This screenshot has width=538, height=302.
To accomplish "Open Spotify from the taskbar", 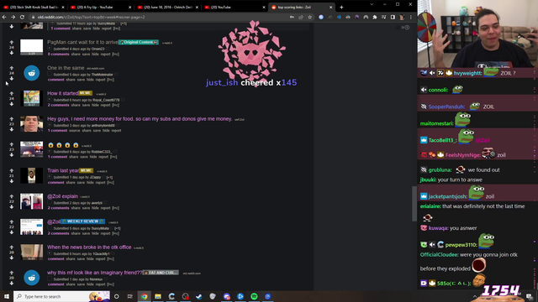I will (x=254, y=296).
